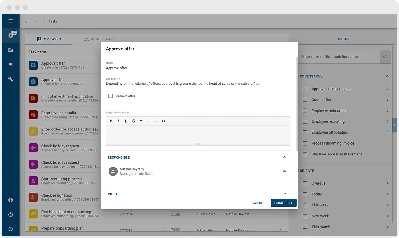The height and width of the screenshot is (238, 399).
Task: Click the highlight marker icon in editor
Action: click(141, 121)
